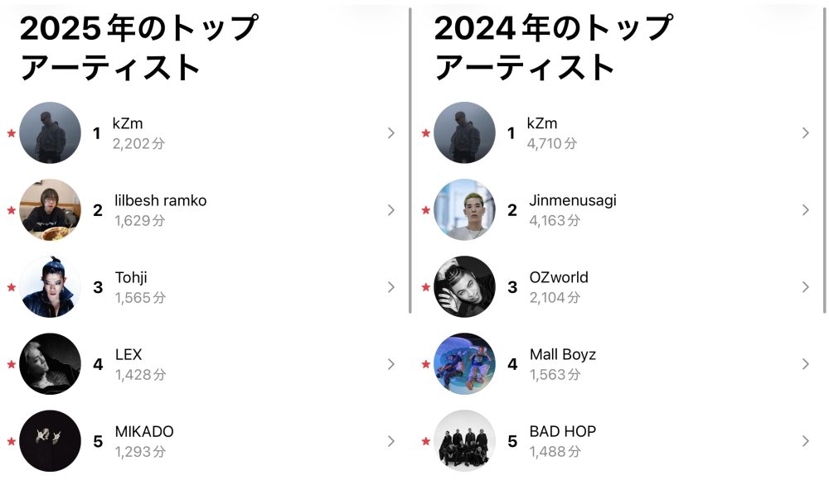Image resolution: width=829 pixels, height=480 pixels.
Task: Click the MIKADO artist avatar
Action: pyautogui.click(x=50, y=441)
